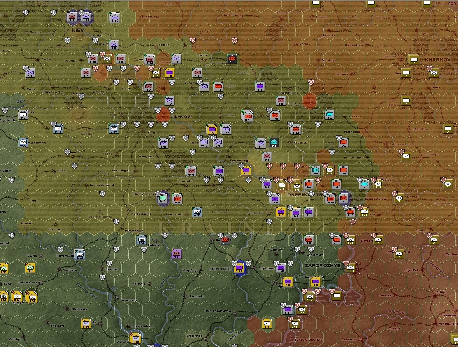Select the 2=8 Soviet counter near Bolshaya Lepetikha
The width and height of the screenshot is (458, 347).
tap(295, 324)
